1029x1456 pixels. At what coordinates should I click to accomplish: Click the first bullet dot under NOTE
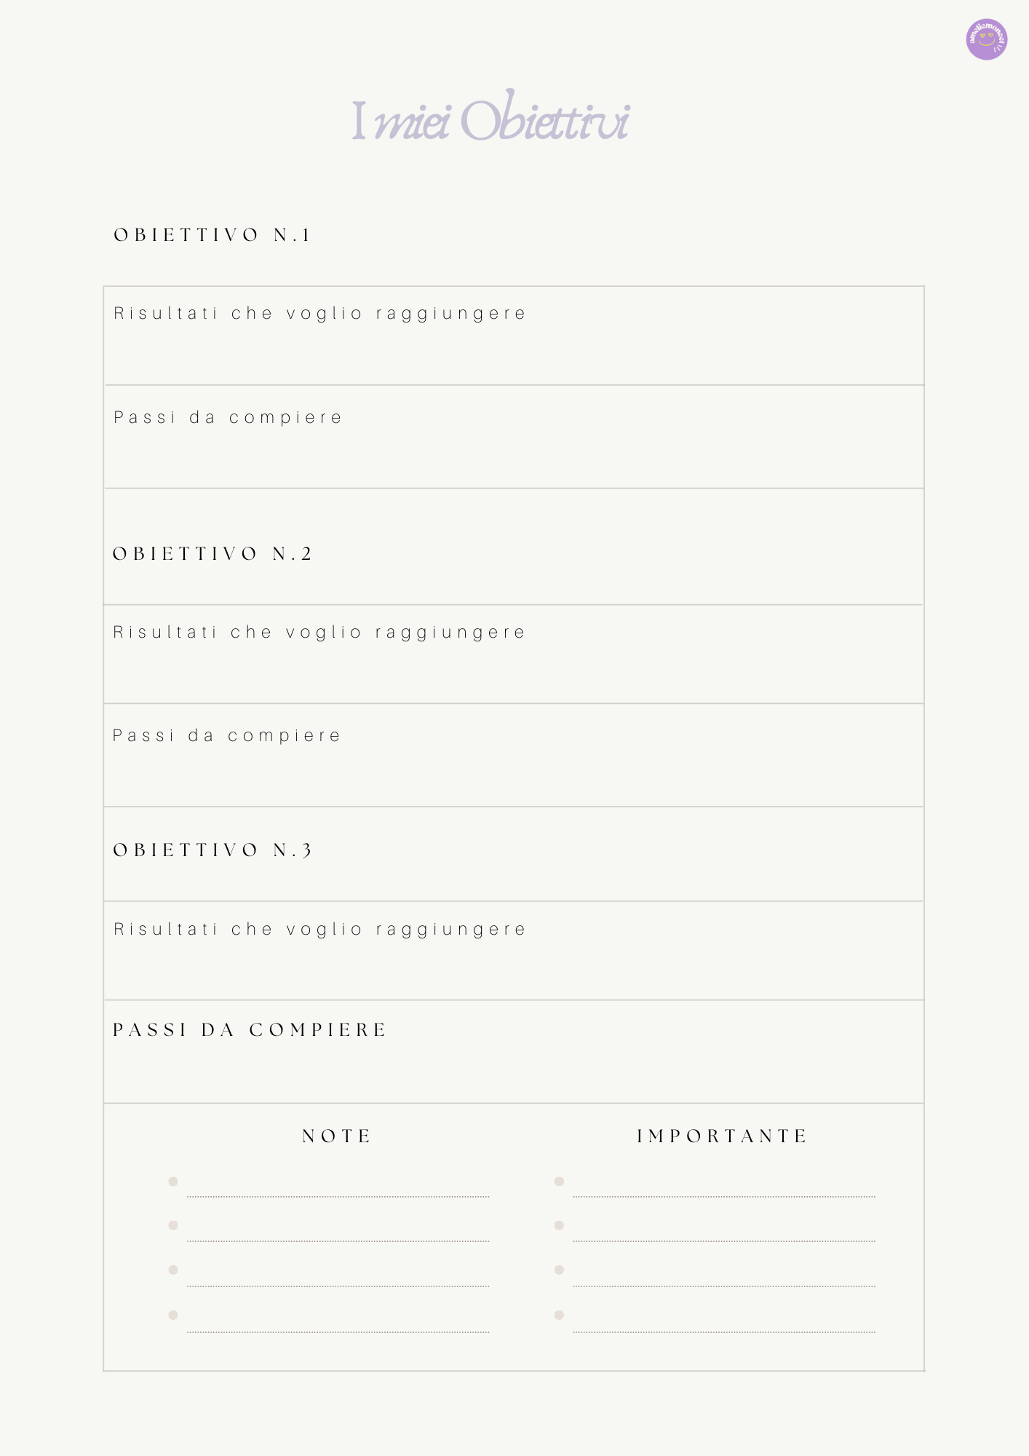tap(173, 1182)
